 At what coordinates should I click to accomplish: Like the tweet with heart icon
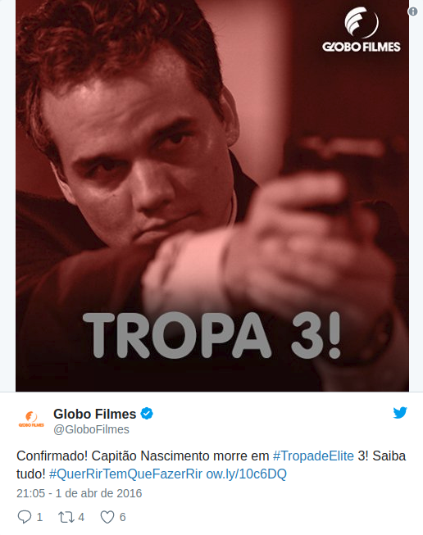pos(107,517)
